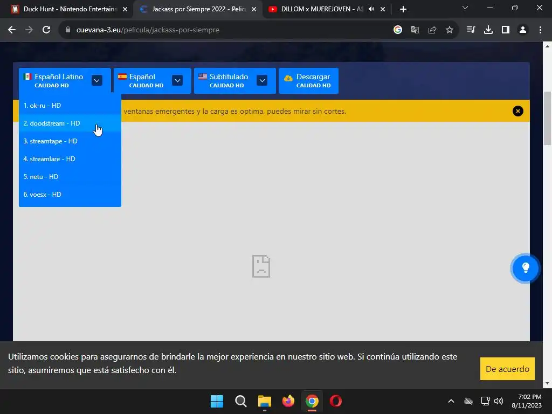Image resolution: width=552 pixels, height=414 pixels.
Task: Open Opera from the taskbar
Action: click(x=336, y=401)
